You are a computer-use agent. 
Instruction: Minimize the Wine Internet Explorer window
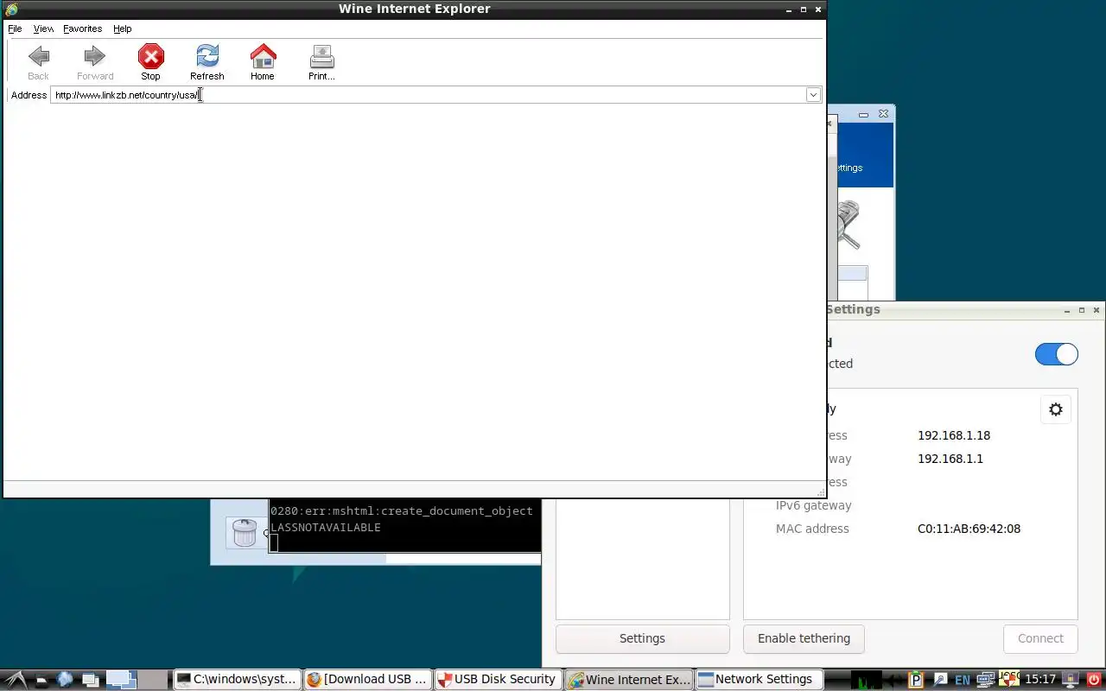[789, 10]
